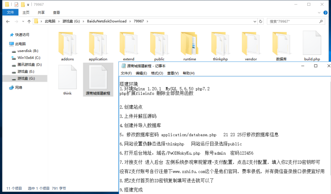Open Notepad 文件(F) menu
Screen dimensions: 331x194
coord(126,73)
